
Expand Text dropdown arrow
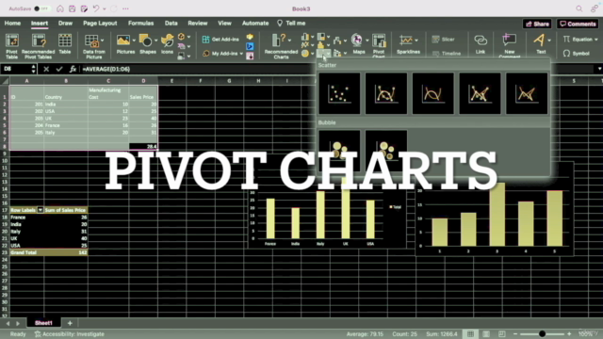point(549,40)
